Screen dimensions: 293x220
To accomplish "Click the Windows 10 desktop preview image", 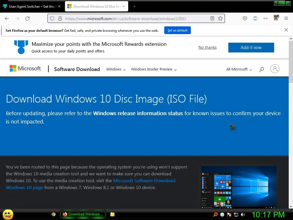I will pyautogui.click(x=239, y=187).
